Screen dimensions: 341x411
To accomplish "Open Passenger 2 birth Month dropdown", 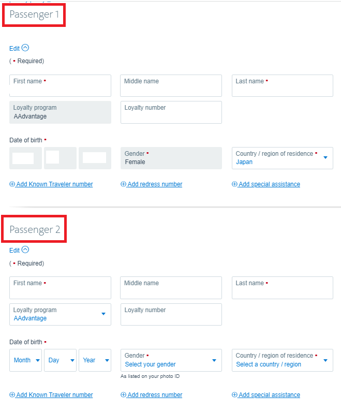I will (x=26, y=360).
